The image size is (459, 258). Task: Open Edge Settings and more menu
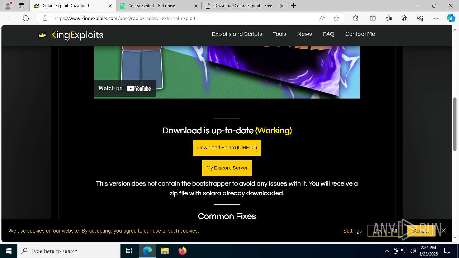pyautogui.click(x=436, y=18)
